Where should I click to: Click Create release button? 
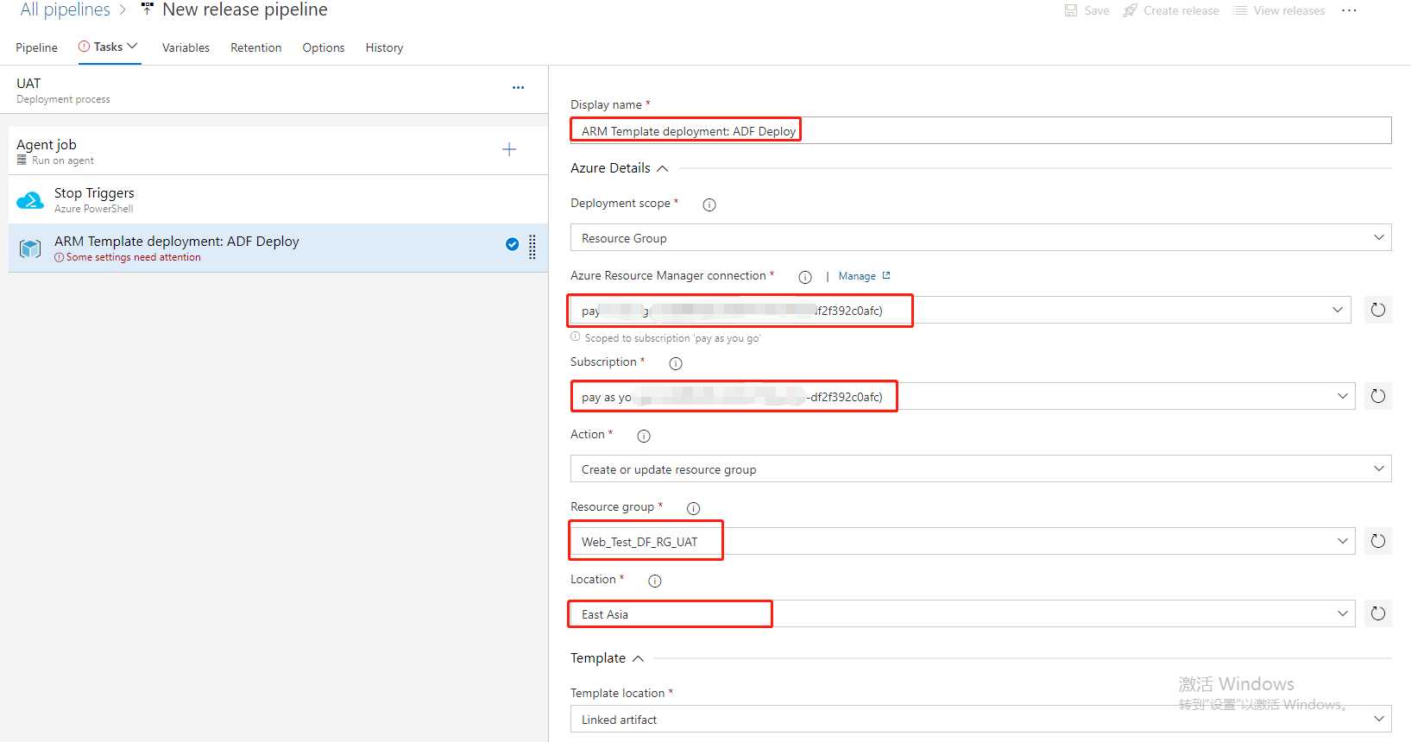[x=1171, y=10]
